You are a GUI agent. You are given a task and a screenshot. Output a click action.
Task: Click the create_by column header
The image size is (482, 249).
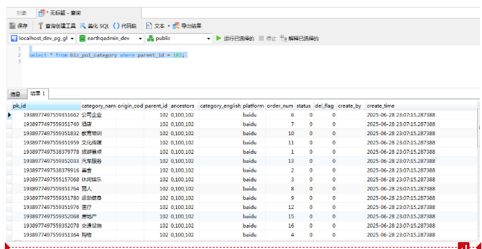[351, 106]
